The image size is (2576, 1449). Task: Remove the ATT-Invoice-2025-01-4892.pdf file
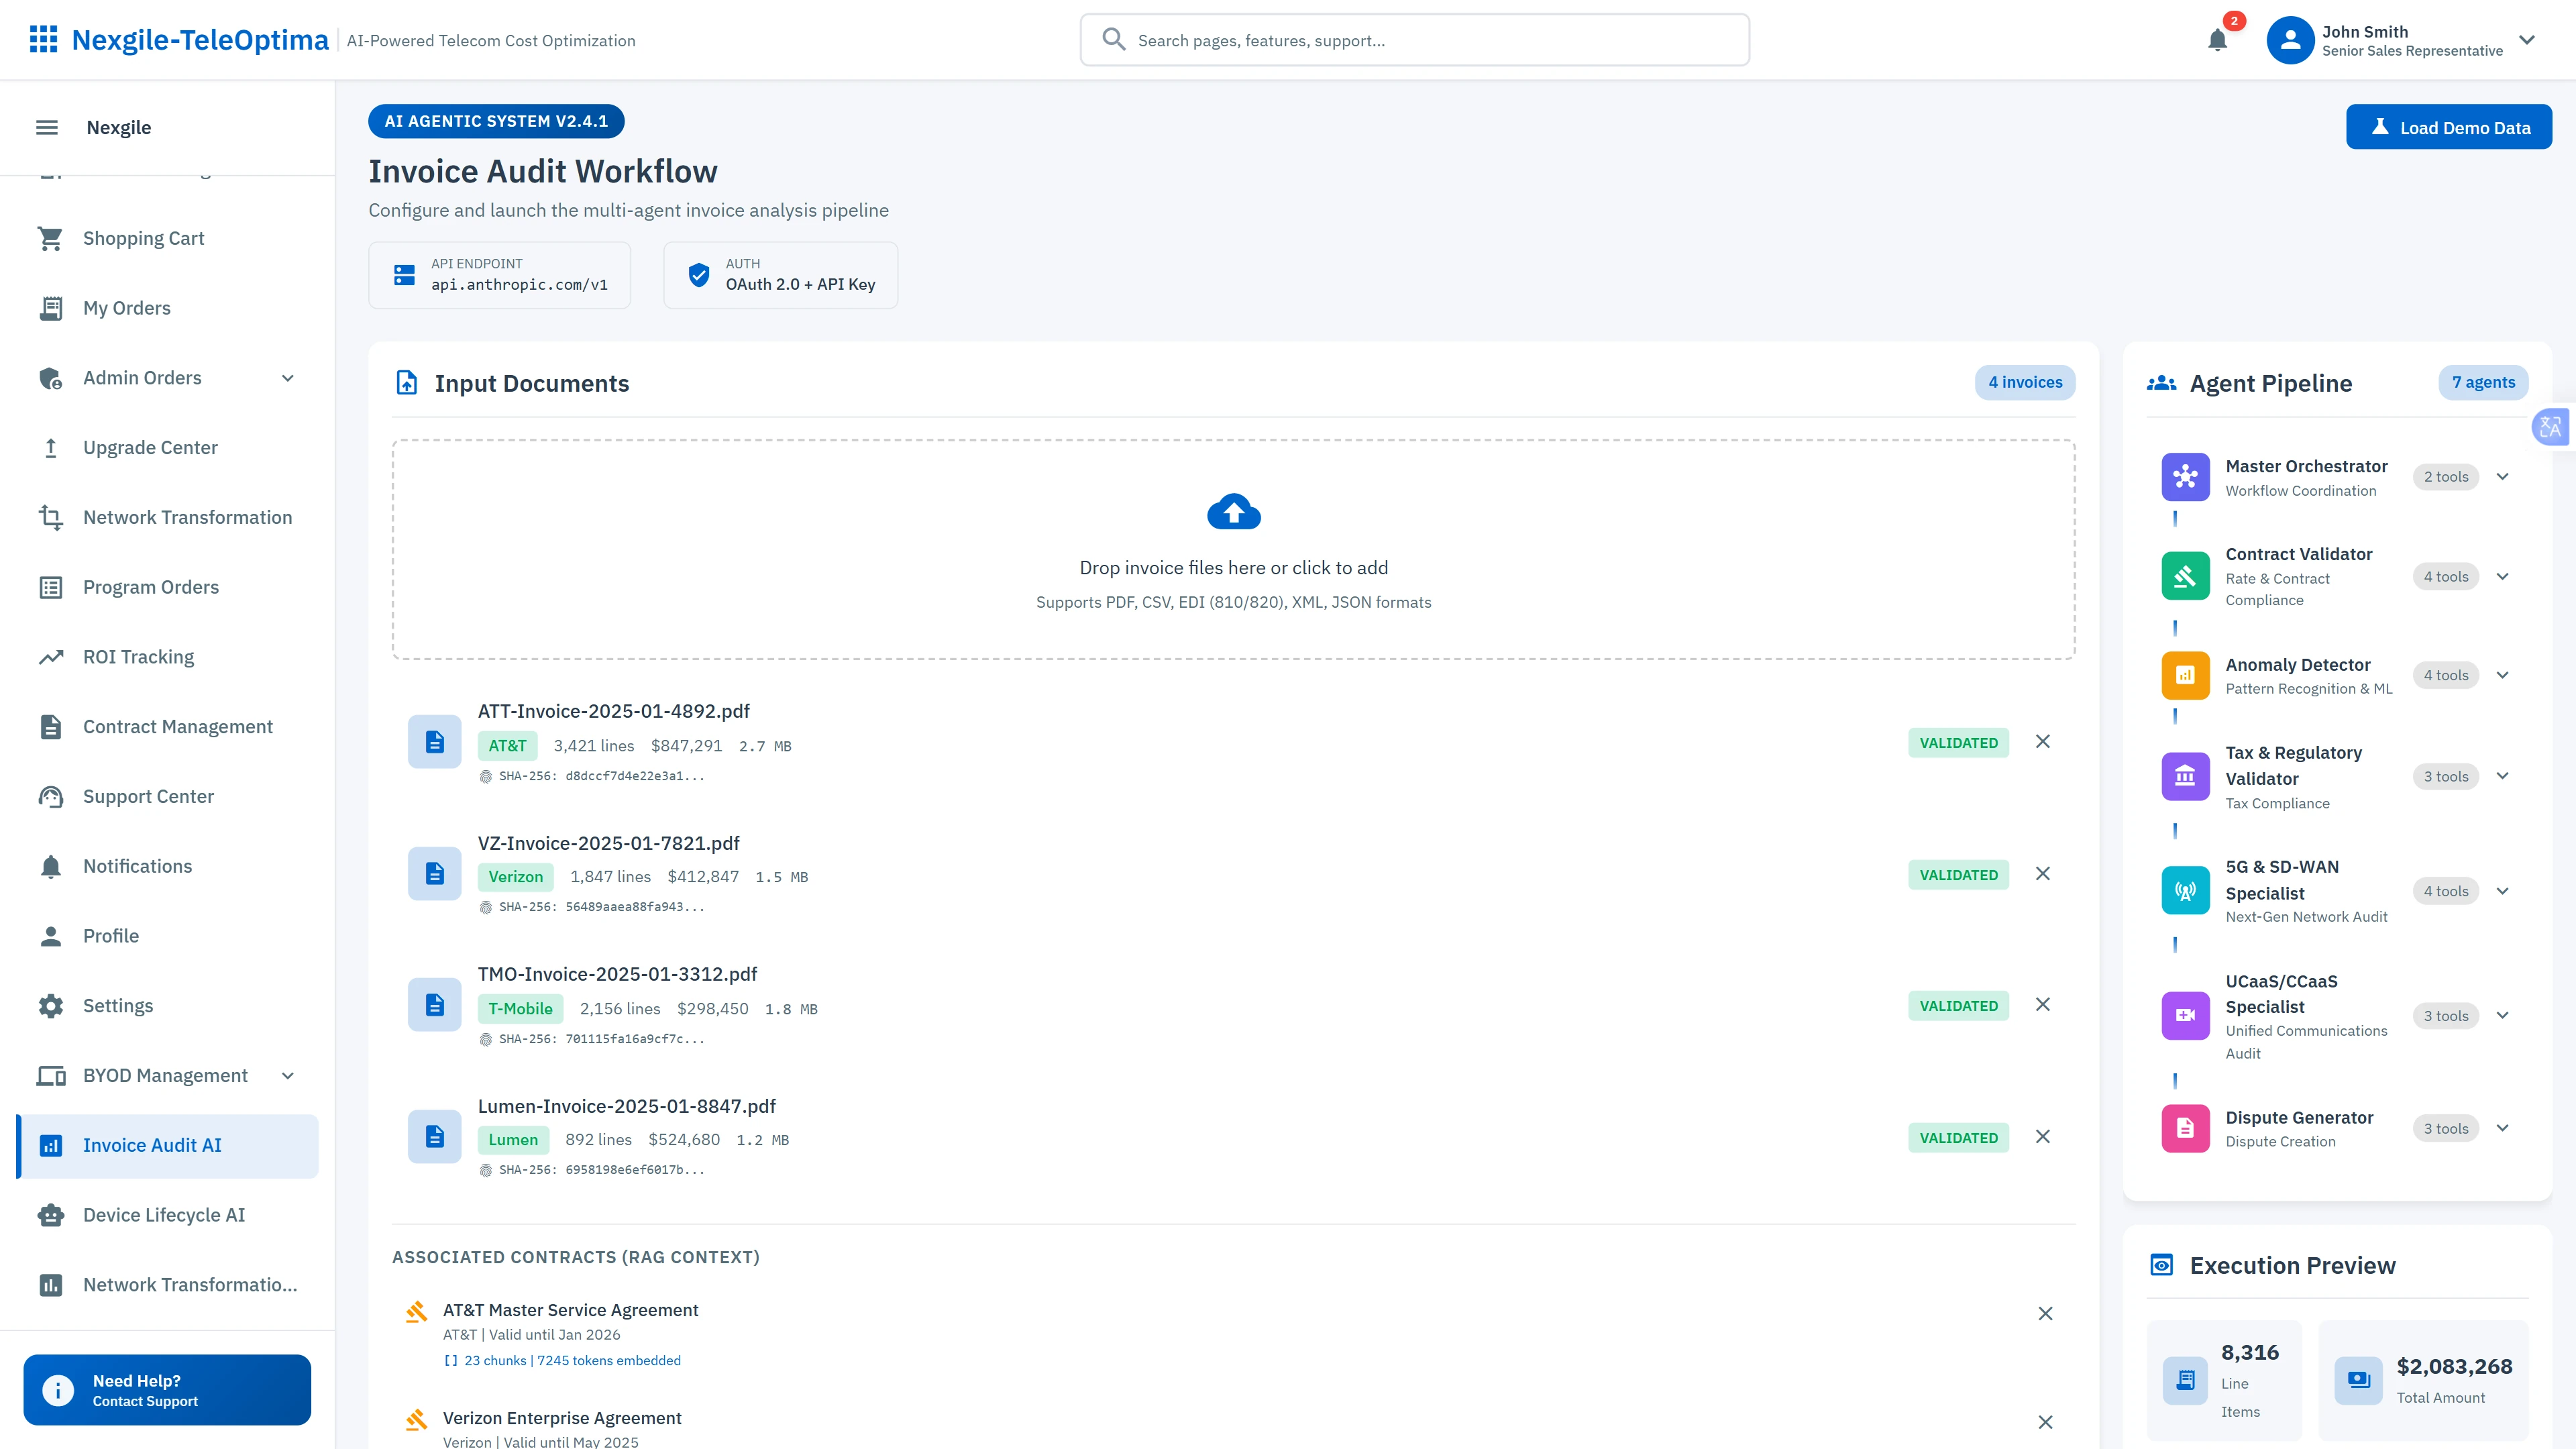(x=2043, y=741)
